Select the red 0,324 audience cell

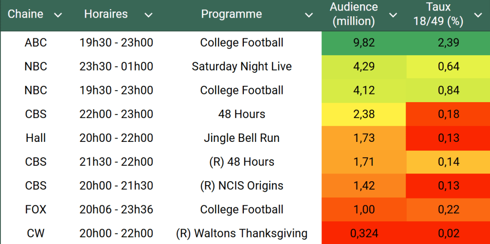[364, 233]
